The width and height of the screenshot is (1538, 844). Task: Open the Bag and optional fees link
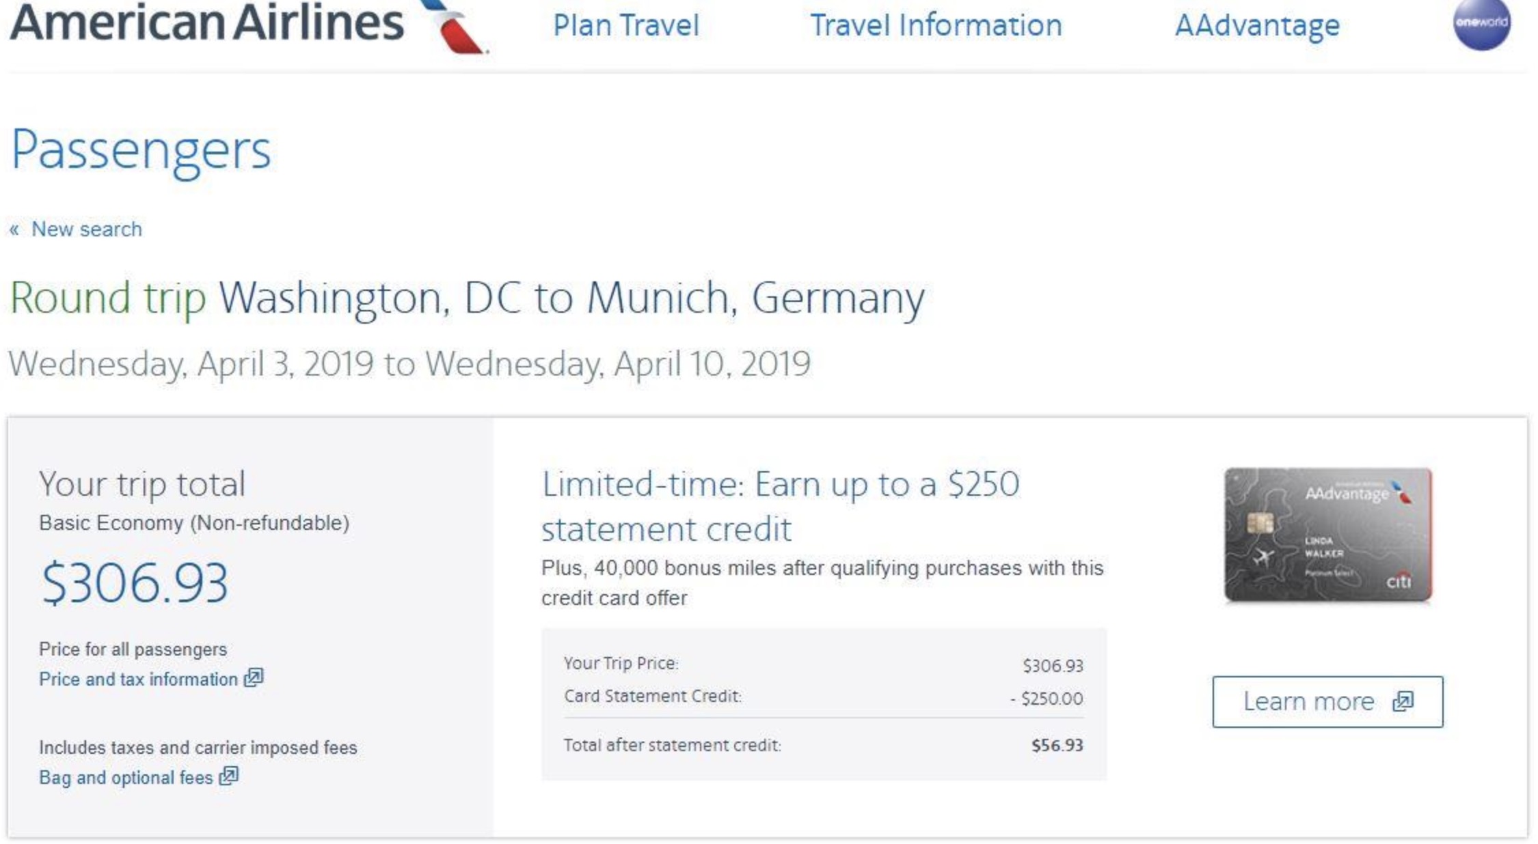[x=126, y=778]
